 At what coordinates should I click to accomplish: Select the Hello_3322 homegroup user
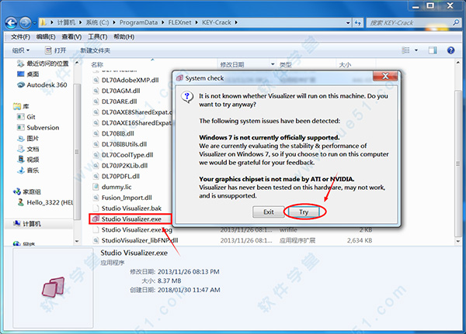tap(44, 202)
